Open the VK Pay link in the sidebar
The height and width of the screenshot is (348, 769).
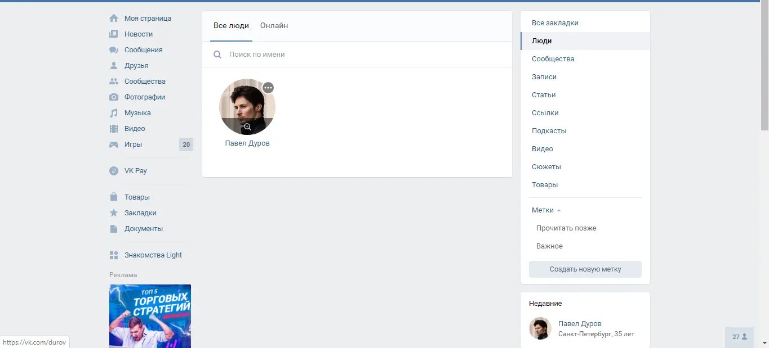pyautogui.click(x=136, y=171)
